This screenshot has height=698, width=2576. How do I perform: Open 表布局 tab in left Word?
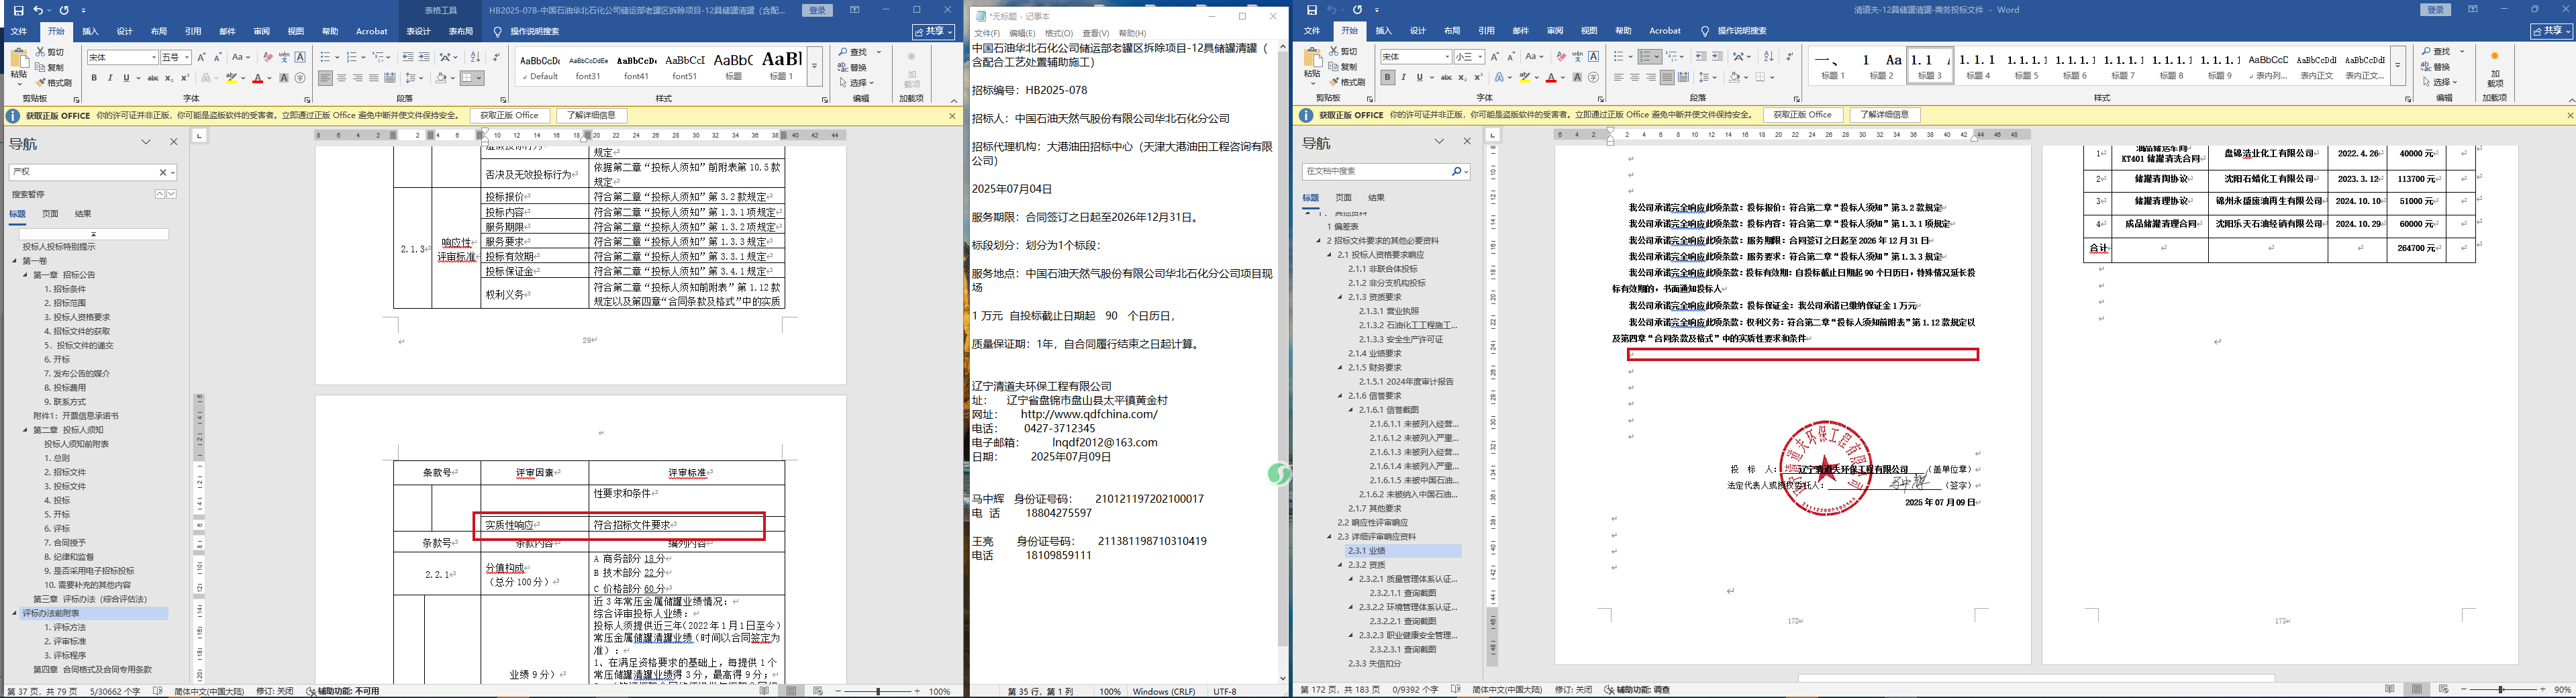pyautogui.click(x=461, y=31)
